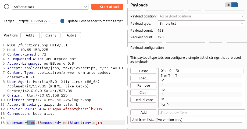Select the '*' payload row
Viewport: 247px width, 129px height.
[200, 99]
